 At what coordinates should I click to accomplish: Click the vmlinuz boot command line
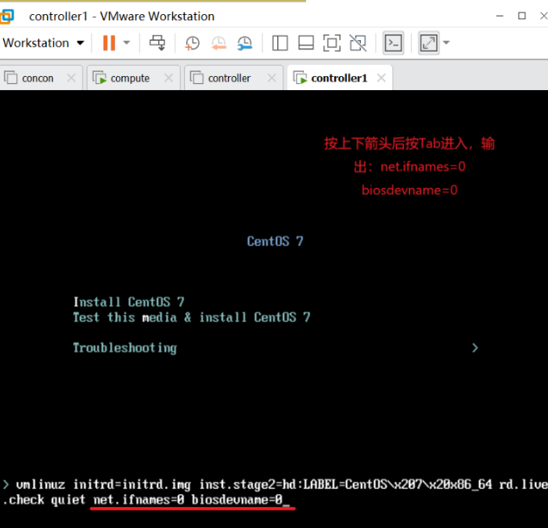coord(275,492)
